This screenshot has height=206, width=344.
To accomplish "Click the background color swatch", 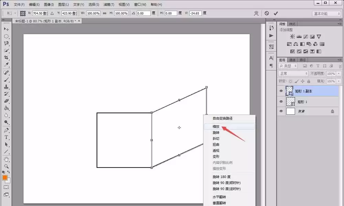I will point(9,181).
